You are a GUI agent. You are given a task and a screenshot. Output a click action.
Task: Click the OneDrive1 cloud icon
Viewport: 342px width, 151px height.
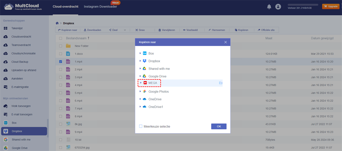(144, 107)
